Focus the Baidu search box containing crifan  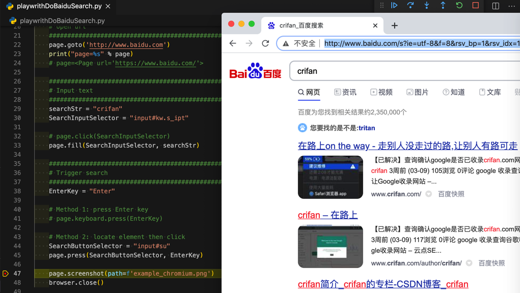[404, 71]
